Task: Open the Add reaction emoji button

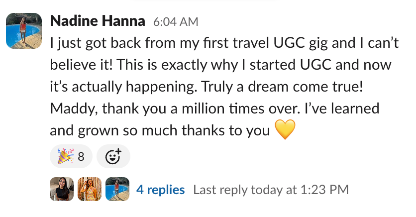Action: tap(113, 157)
